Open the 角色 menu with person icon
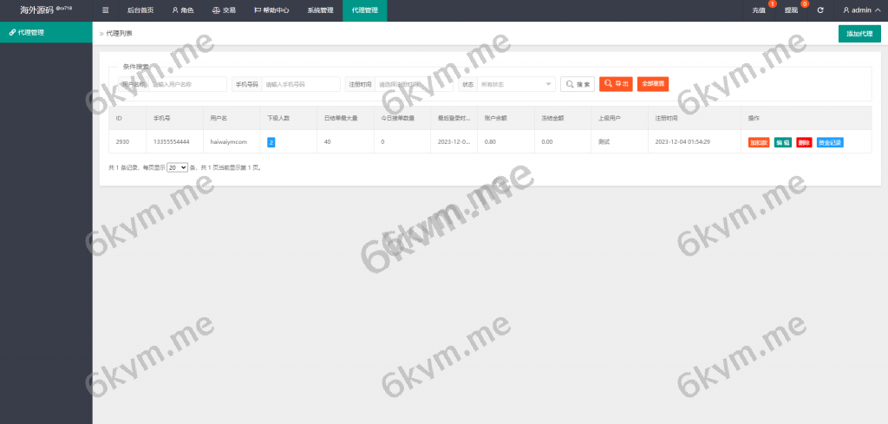The height and width of the screenshot is (424, 888). (x=182, y=10)
